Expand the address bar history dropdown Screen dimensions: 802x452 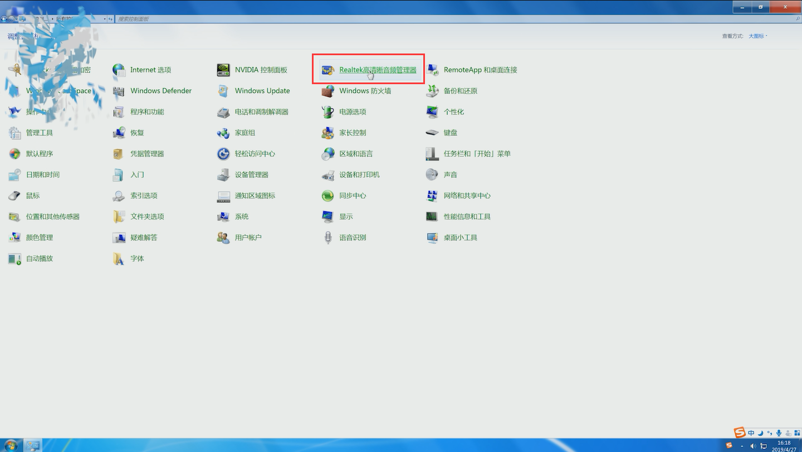click(x=104, y=19)
